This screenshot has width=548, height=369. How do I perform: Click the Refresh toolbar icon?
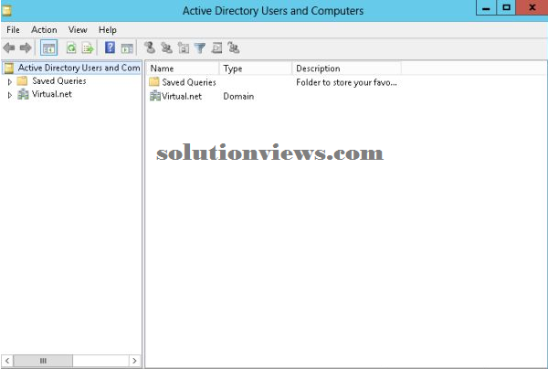click(71, 47)
